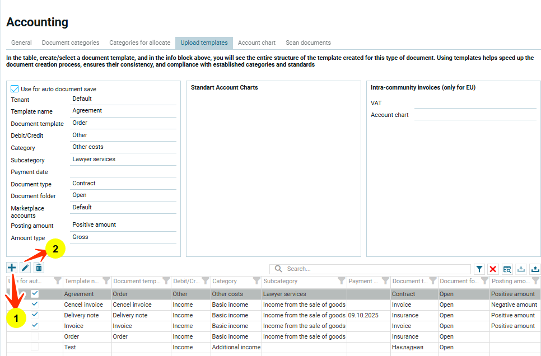Open the Categories for allocate tab
The image size is (541, 356).
[x=139, y=43]
